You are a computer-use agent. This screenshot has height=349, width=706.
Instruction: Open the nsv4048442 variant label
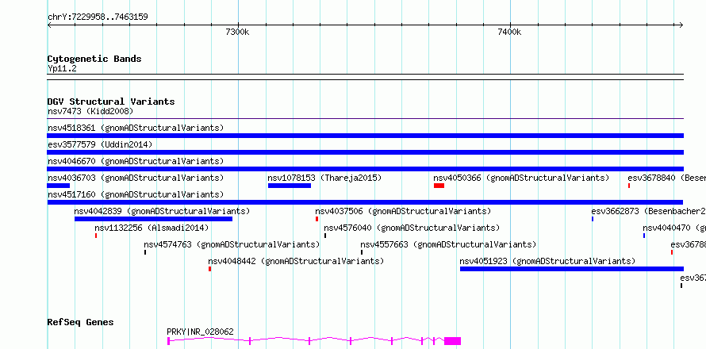[x=296, y=261]
